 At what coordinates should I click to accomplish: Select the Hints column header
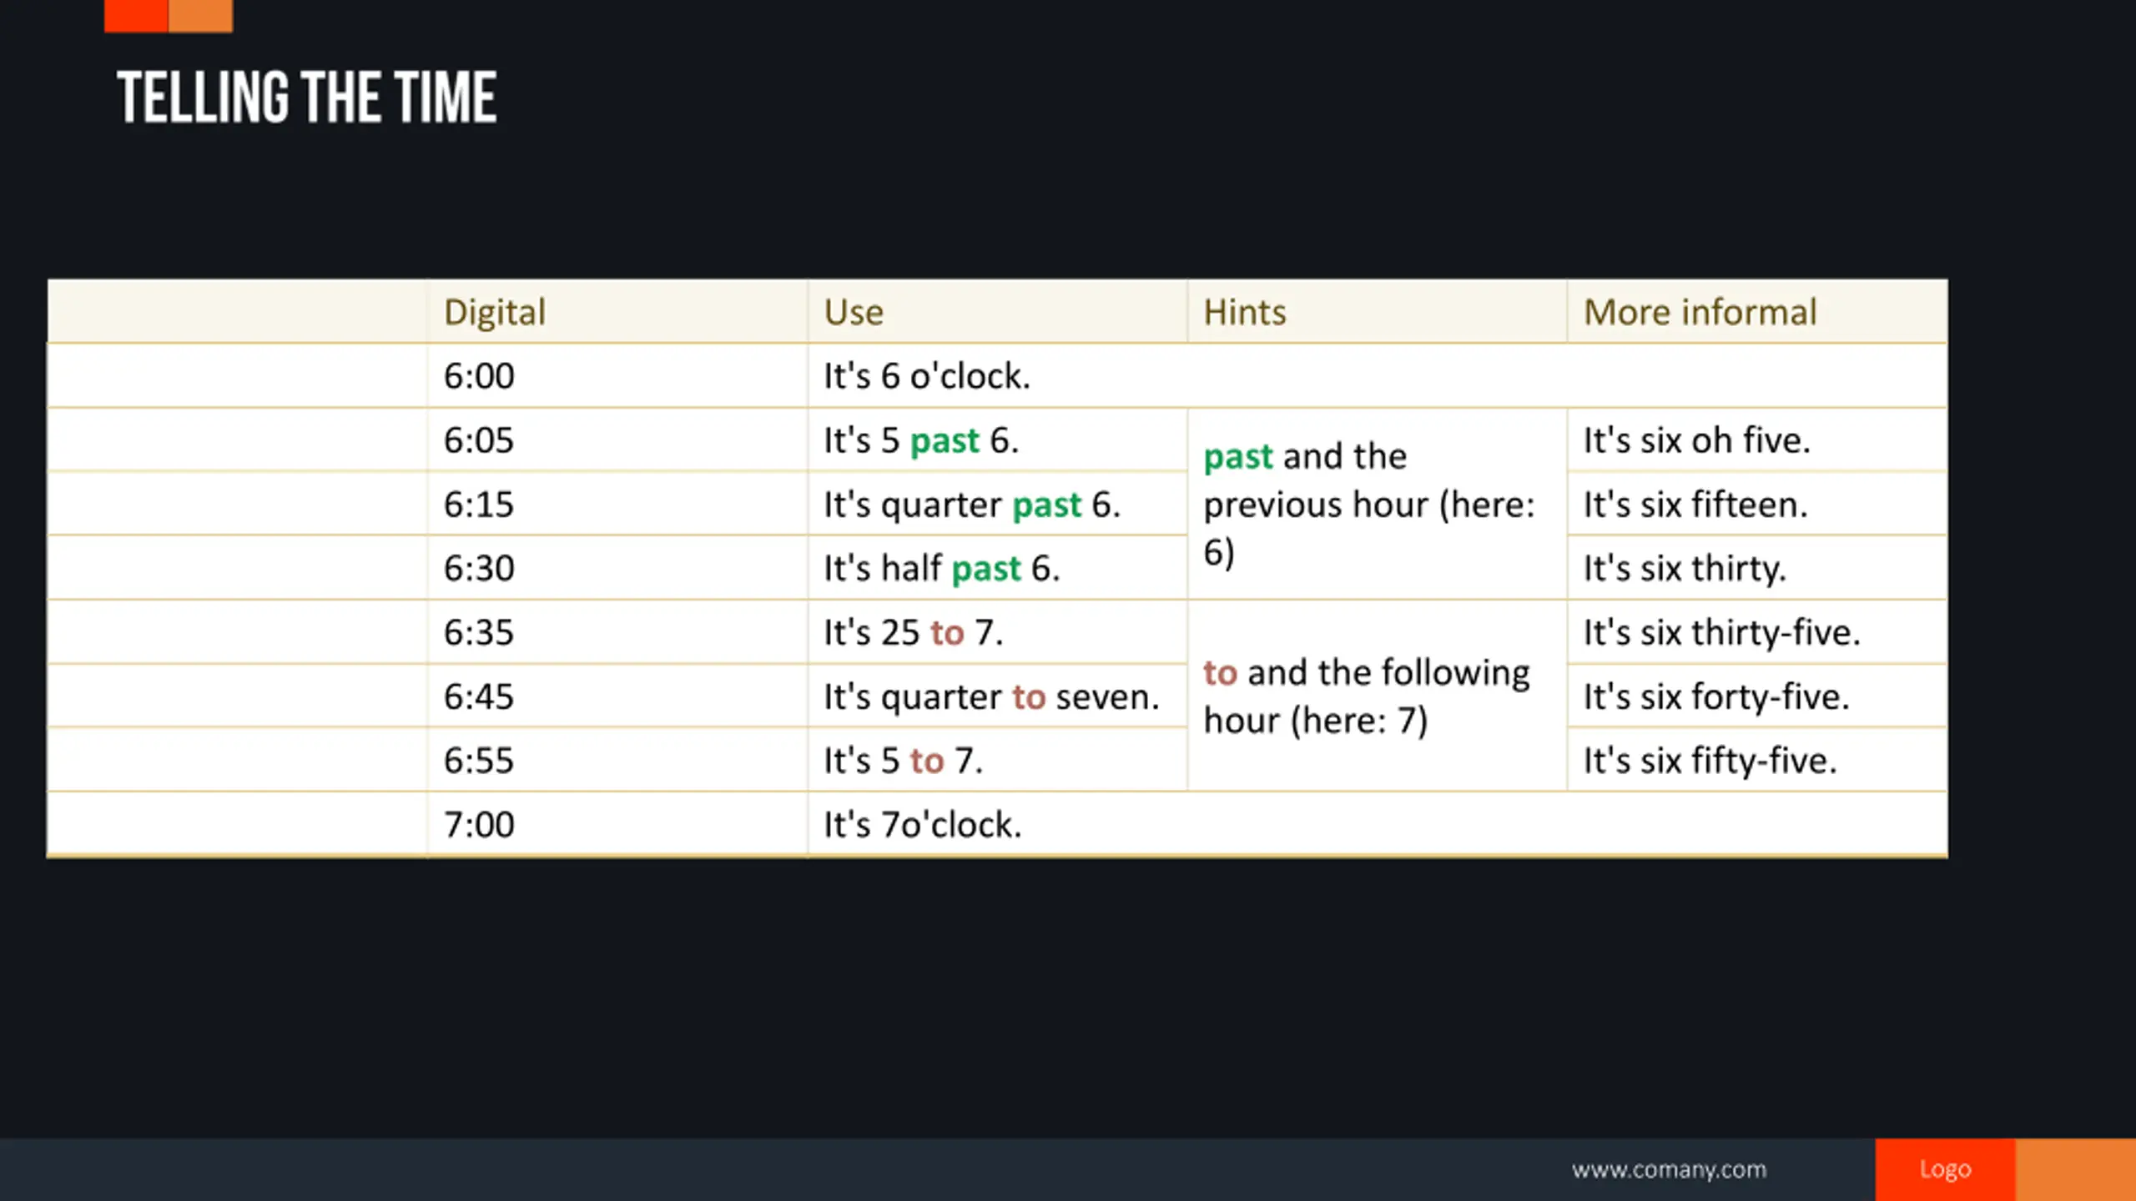coord(1377,312)
